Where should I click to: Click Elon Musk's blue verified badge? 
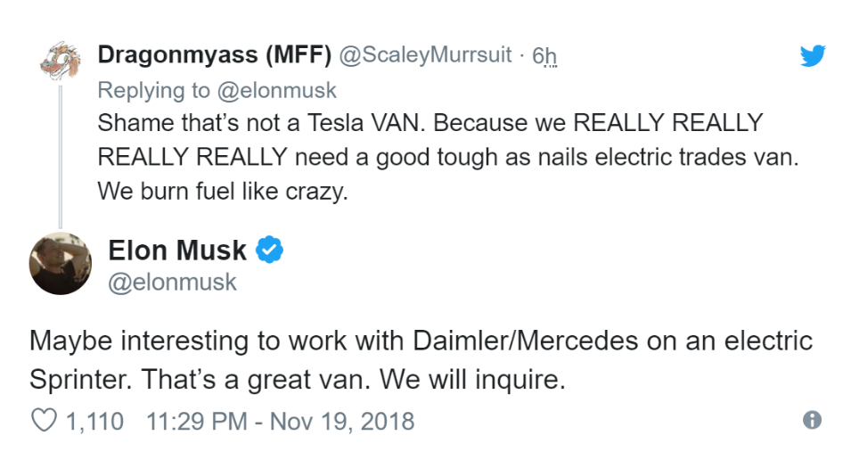coord(270,251)
